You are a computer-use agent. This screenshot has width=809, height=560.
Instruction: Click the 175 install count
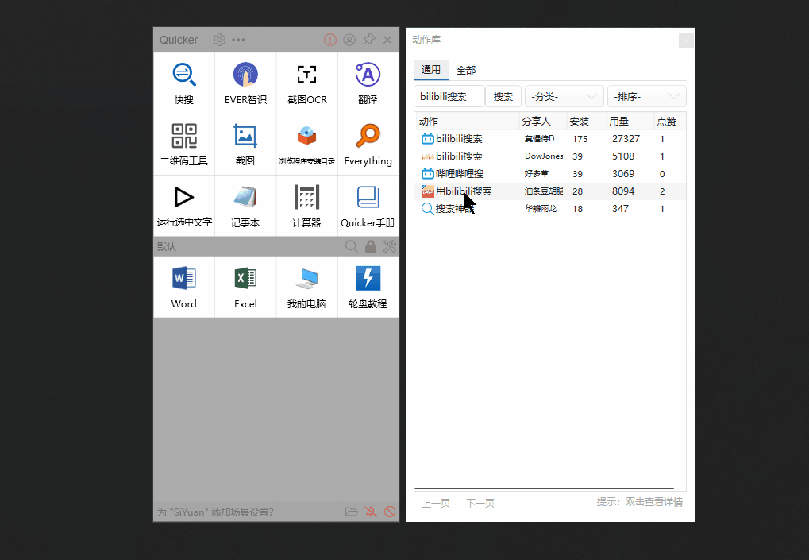pyautogui.click(x=580, y=139)
